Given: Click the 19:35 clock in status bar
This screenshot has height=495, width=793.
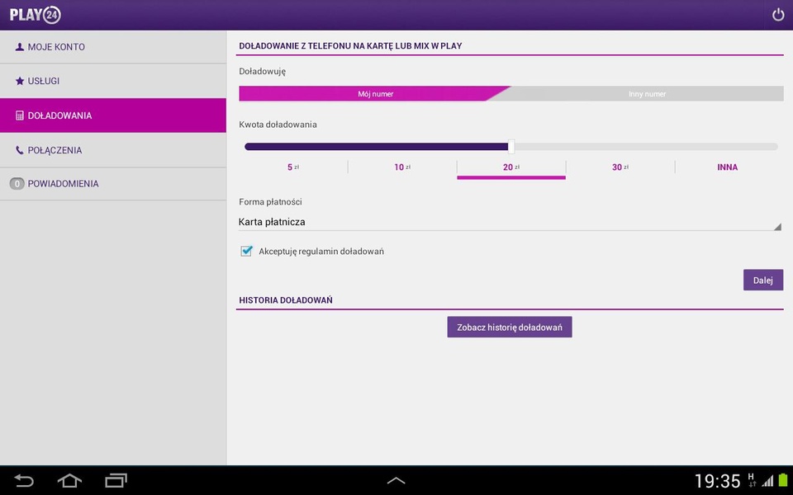Looking at the screenshot, I should click(717, 480).
